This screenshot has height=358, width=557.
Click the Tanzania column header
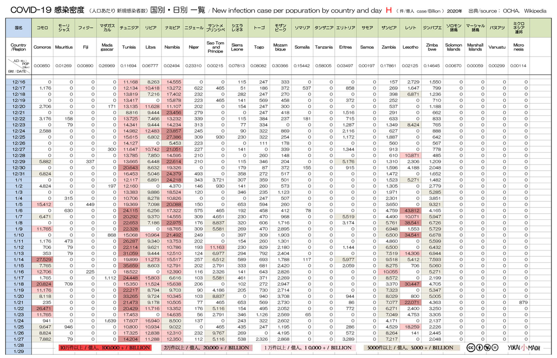pos(324,47)
